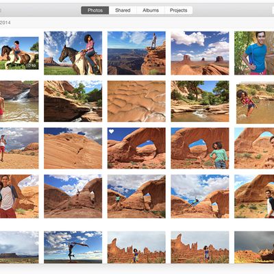Select the photo of woman facing away toward rock spires
Image resolution: width=274 pixels, height=274 pixels.
200,247
